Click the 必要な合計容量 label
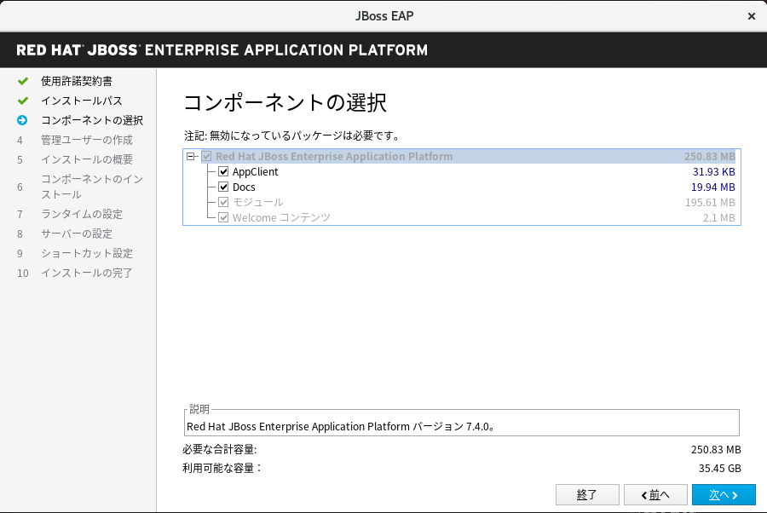Viewport: 767px width, 513px height. pyautogui.click(x=220, y=449)
